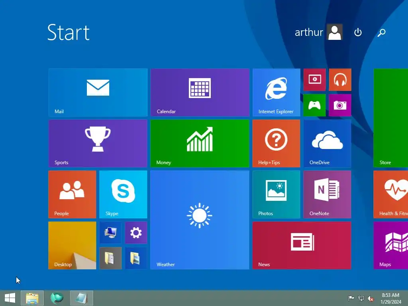Open File Explorer from the taskbar

tap(32, 298)
